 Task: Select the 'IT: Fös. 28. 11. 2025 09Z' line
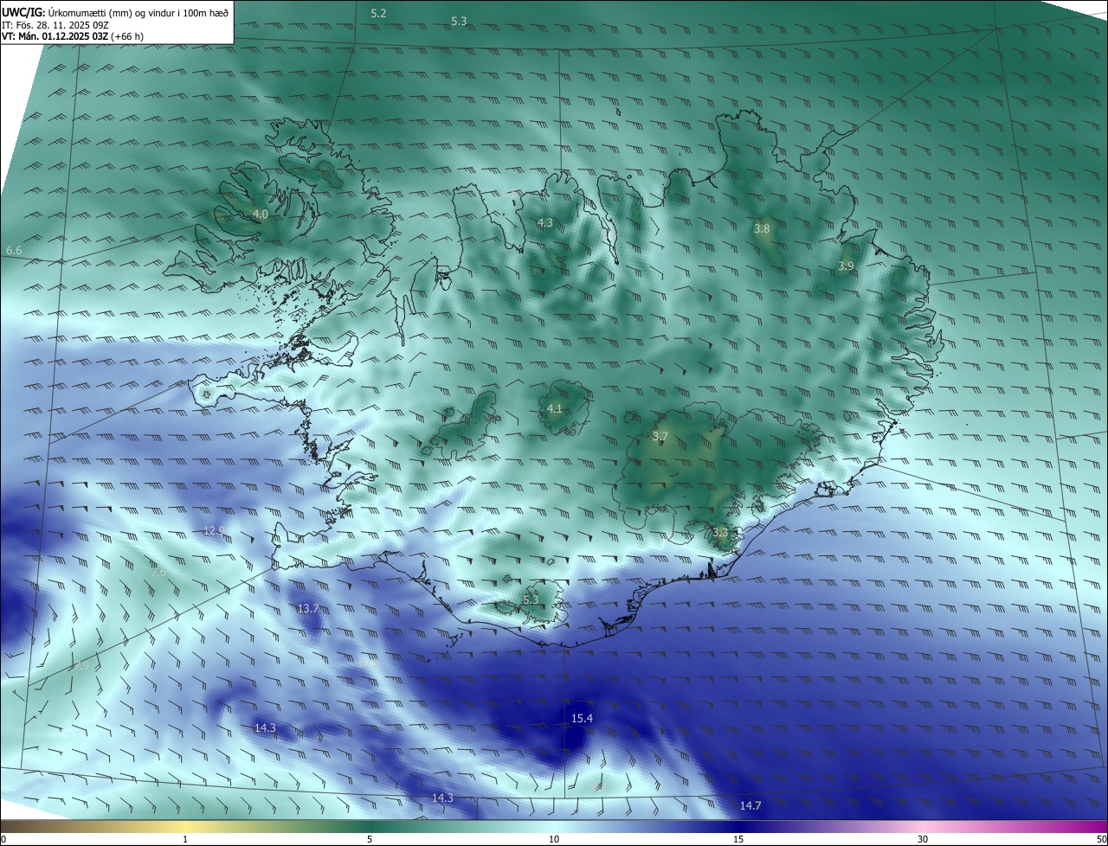pos(55,24)
